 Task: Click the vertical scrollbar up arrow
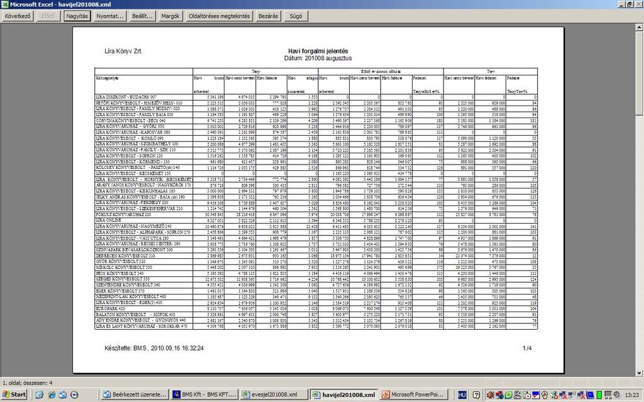tap(639, 27)
